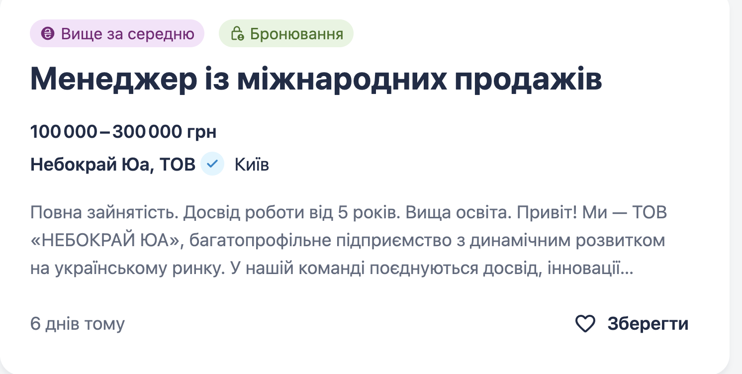Click 'Повна зайнятість' in the description
Image resolution: width=742 pixels, height=374 pixels.
pyautogui.click(x=102, y=213)
